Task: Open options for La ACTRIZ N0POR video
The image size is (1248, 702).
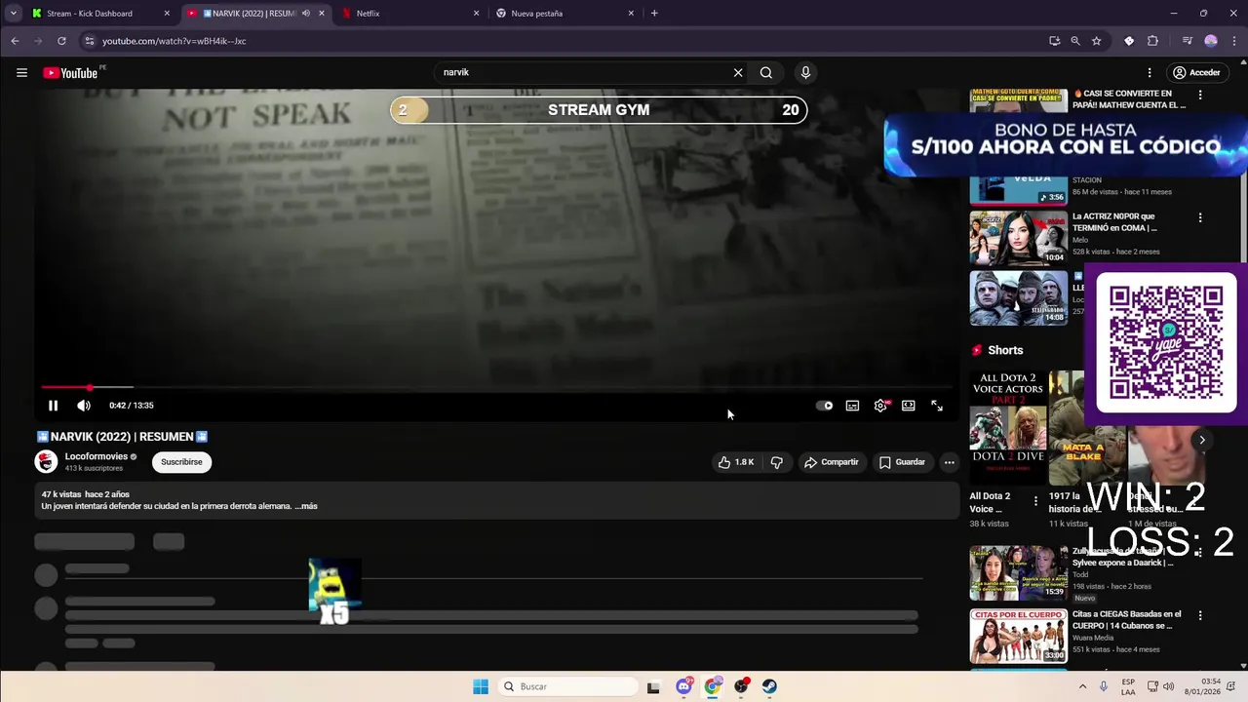Action: [1200, 217]
